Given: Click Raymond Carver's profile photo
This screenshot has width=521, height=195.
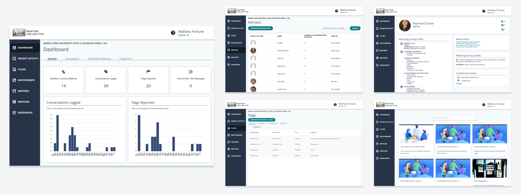Looking at the screenshot, I should (405, 25).
